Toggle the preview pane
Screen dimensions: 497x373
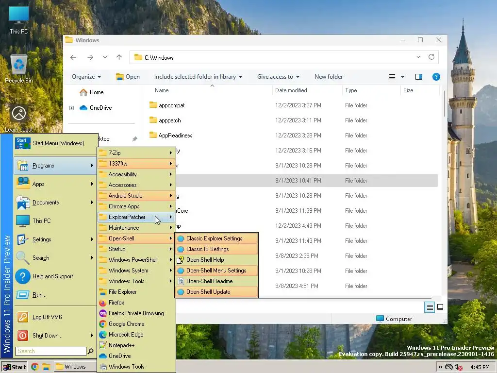419,77
